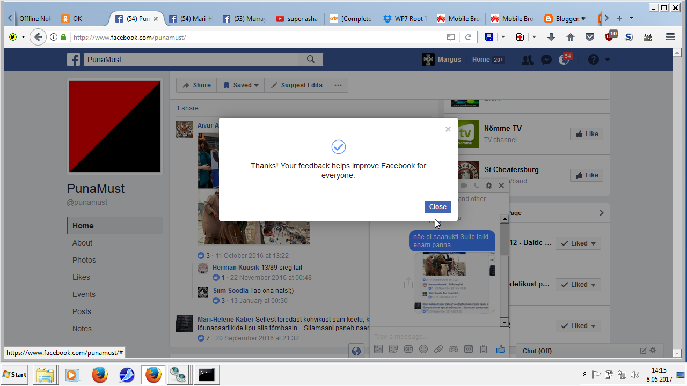Dismiss dialog with the X icon
This screenshot has width=687, height=386.
click(448, 129)
